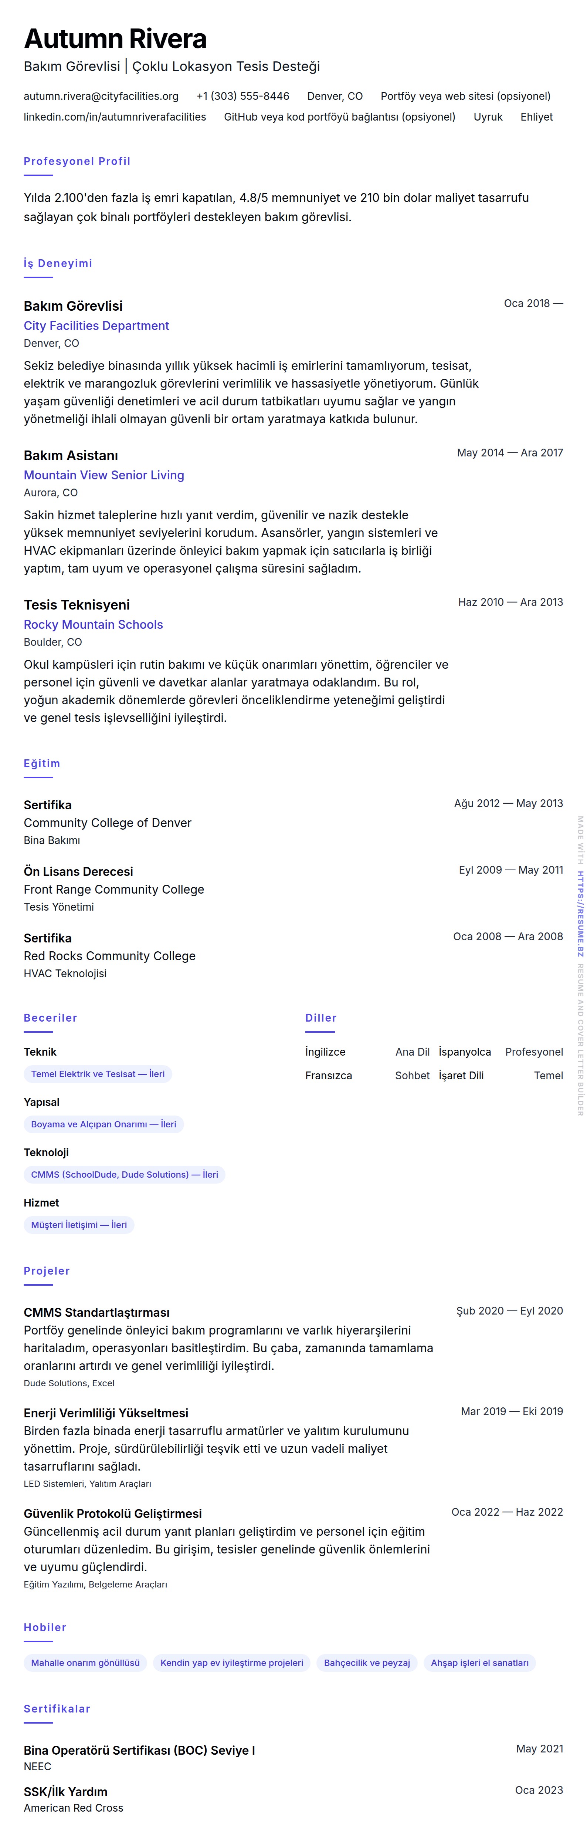
Task: Select the Müşteri İletişimi skill tag
Action: pos(78,1224)
